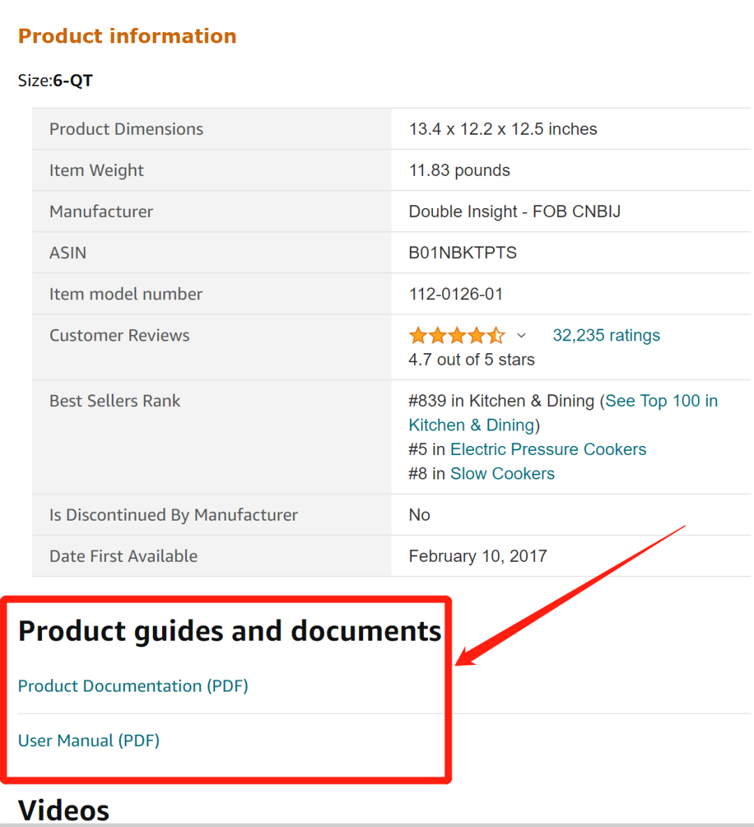Expand the ratings chevron dropdown
This screenshot has height=827, width=754.
[x=522, y=336]
